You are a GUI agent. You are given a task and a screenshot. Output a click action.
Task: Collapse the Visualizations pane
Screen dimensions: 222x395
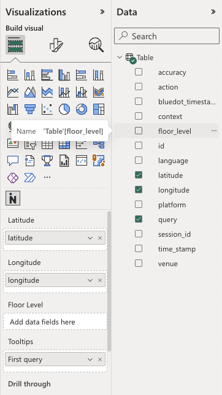pyautogui.click(x=102, y=12)
